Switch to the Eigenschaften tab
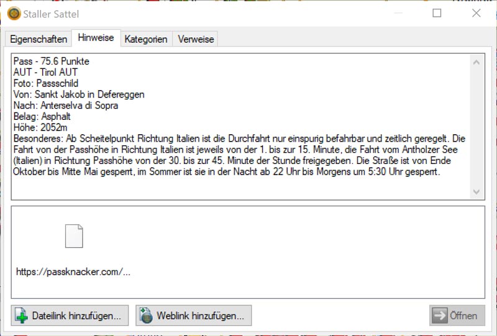The image size is (497, 336). point(39,39)
